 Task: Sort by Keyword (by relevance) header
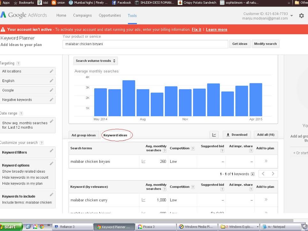pyautogui.click(x=89, y=187)
